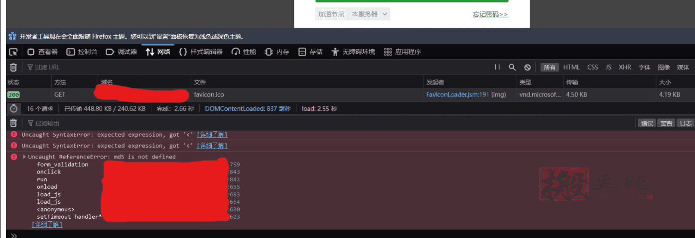Image resolution: width=695 pixels, height=238 pixels.
Task: Pause network recording
Action: 497,67
